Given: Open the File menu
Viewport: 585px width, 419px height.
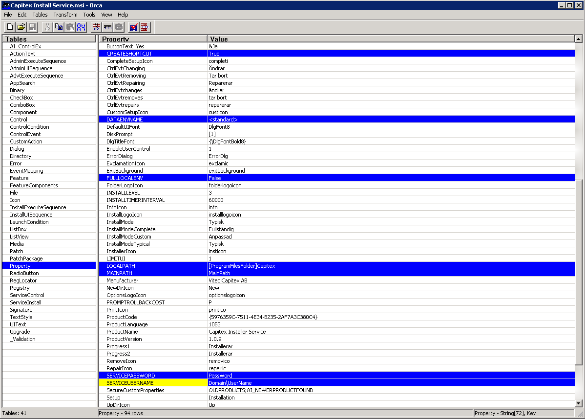Looking at the screenshot, I should [8, 15].
